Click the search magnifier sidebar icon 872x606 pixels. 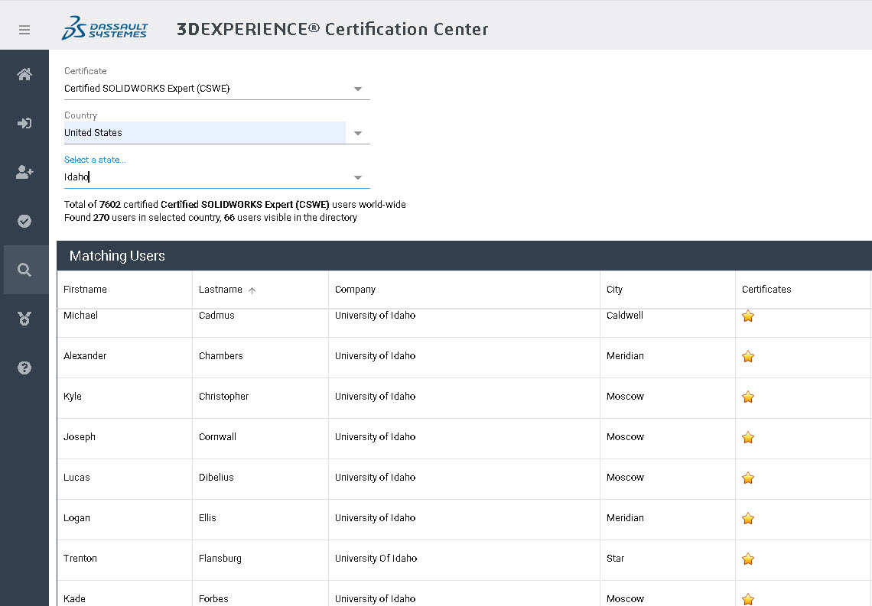[24, 270]
